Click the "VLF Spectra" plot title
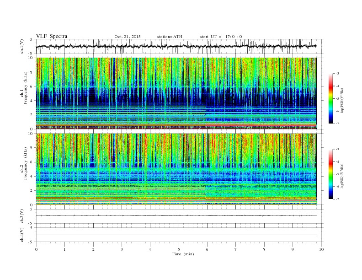Viewport: 362px width, 280px height. click(52, 36)
